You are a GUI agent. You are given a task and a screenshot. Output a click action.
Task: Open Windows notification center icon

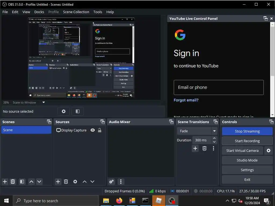click(267, 201)
